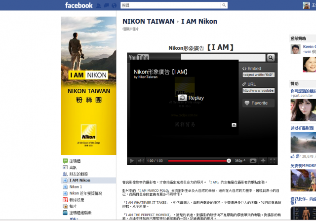The width and height of the screenshot is (316, 221).
Task: Play the video with the play button
Action: (132, 161)
